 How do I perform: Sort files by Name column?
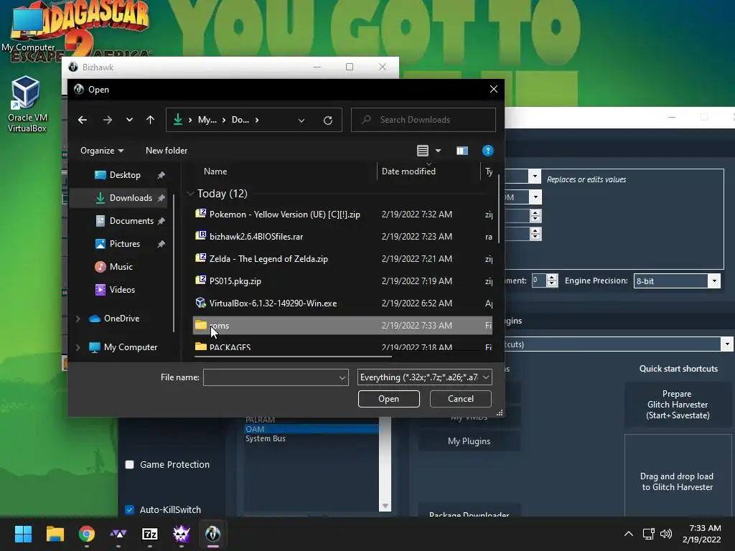215,171
